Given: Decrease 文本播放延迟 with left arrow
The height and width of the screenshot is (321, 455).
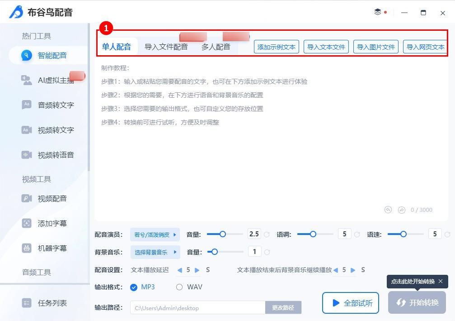Looking at the screenshot, I should pos(180,270).
